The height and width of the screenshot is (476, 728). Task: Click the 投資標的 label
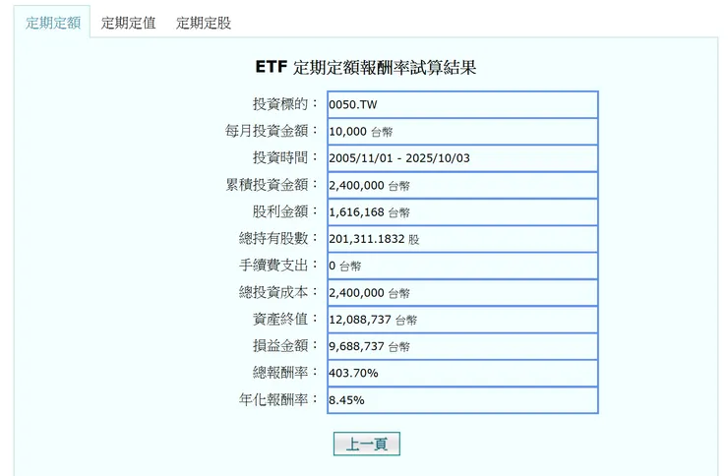(285, 104)
